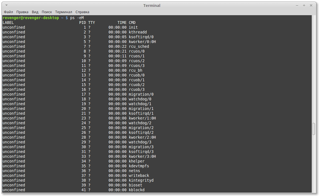
Task: Click the terminal vertical scrollbar handle
Action: tap(314, 129)
